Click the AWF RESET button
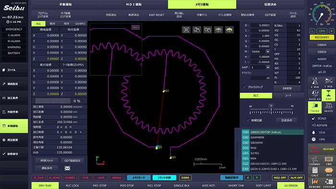The image size is (336, 189). click(156, 15)
